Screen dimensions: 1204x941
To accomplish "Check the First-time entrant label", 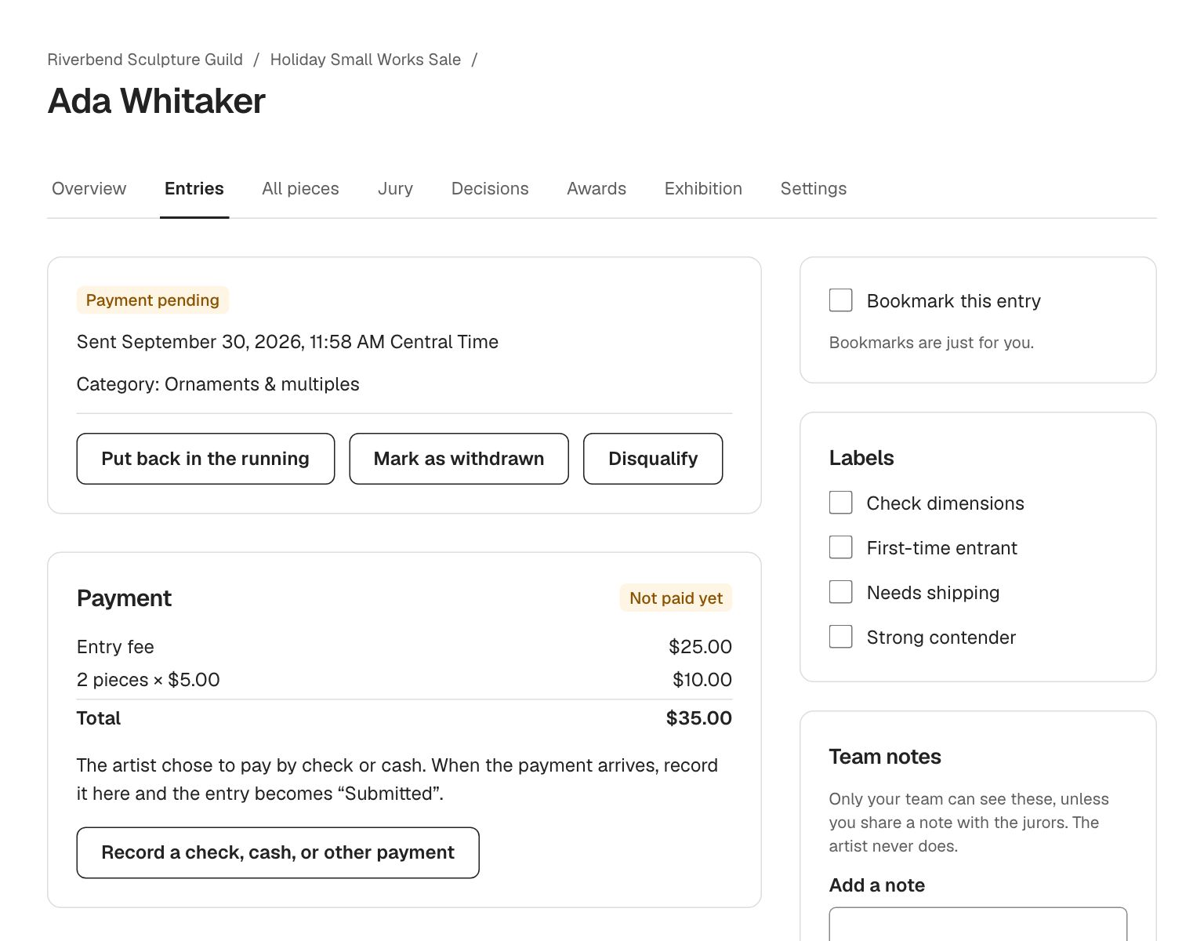I will pos(841,547).
